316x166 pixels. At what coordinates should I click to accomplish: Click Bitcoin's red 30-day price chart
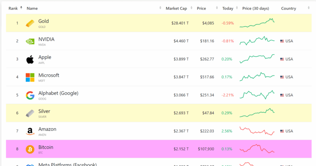point(257,149)
